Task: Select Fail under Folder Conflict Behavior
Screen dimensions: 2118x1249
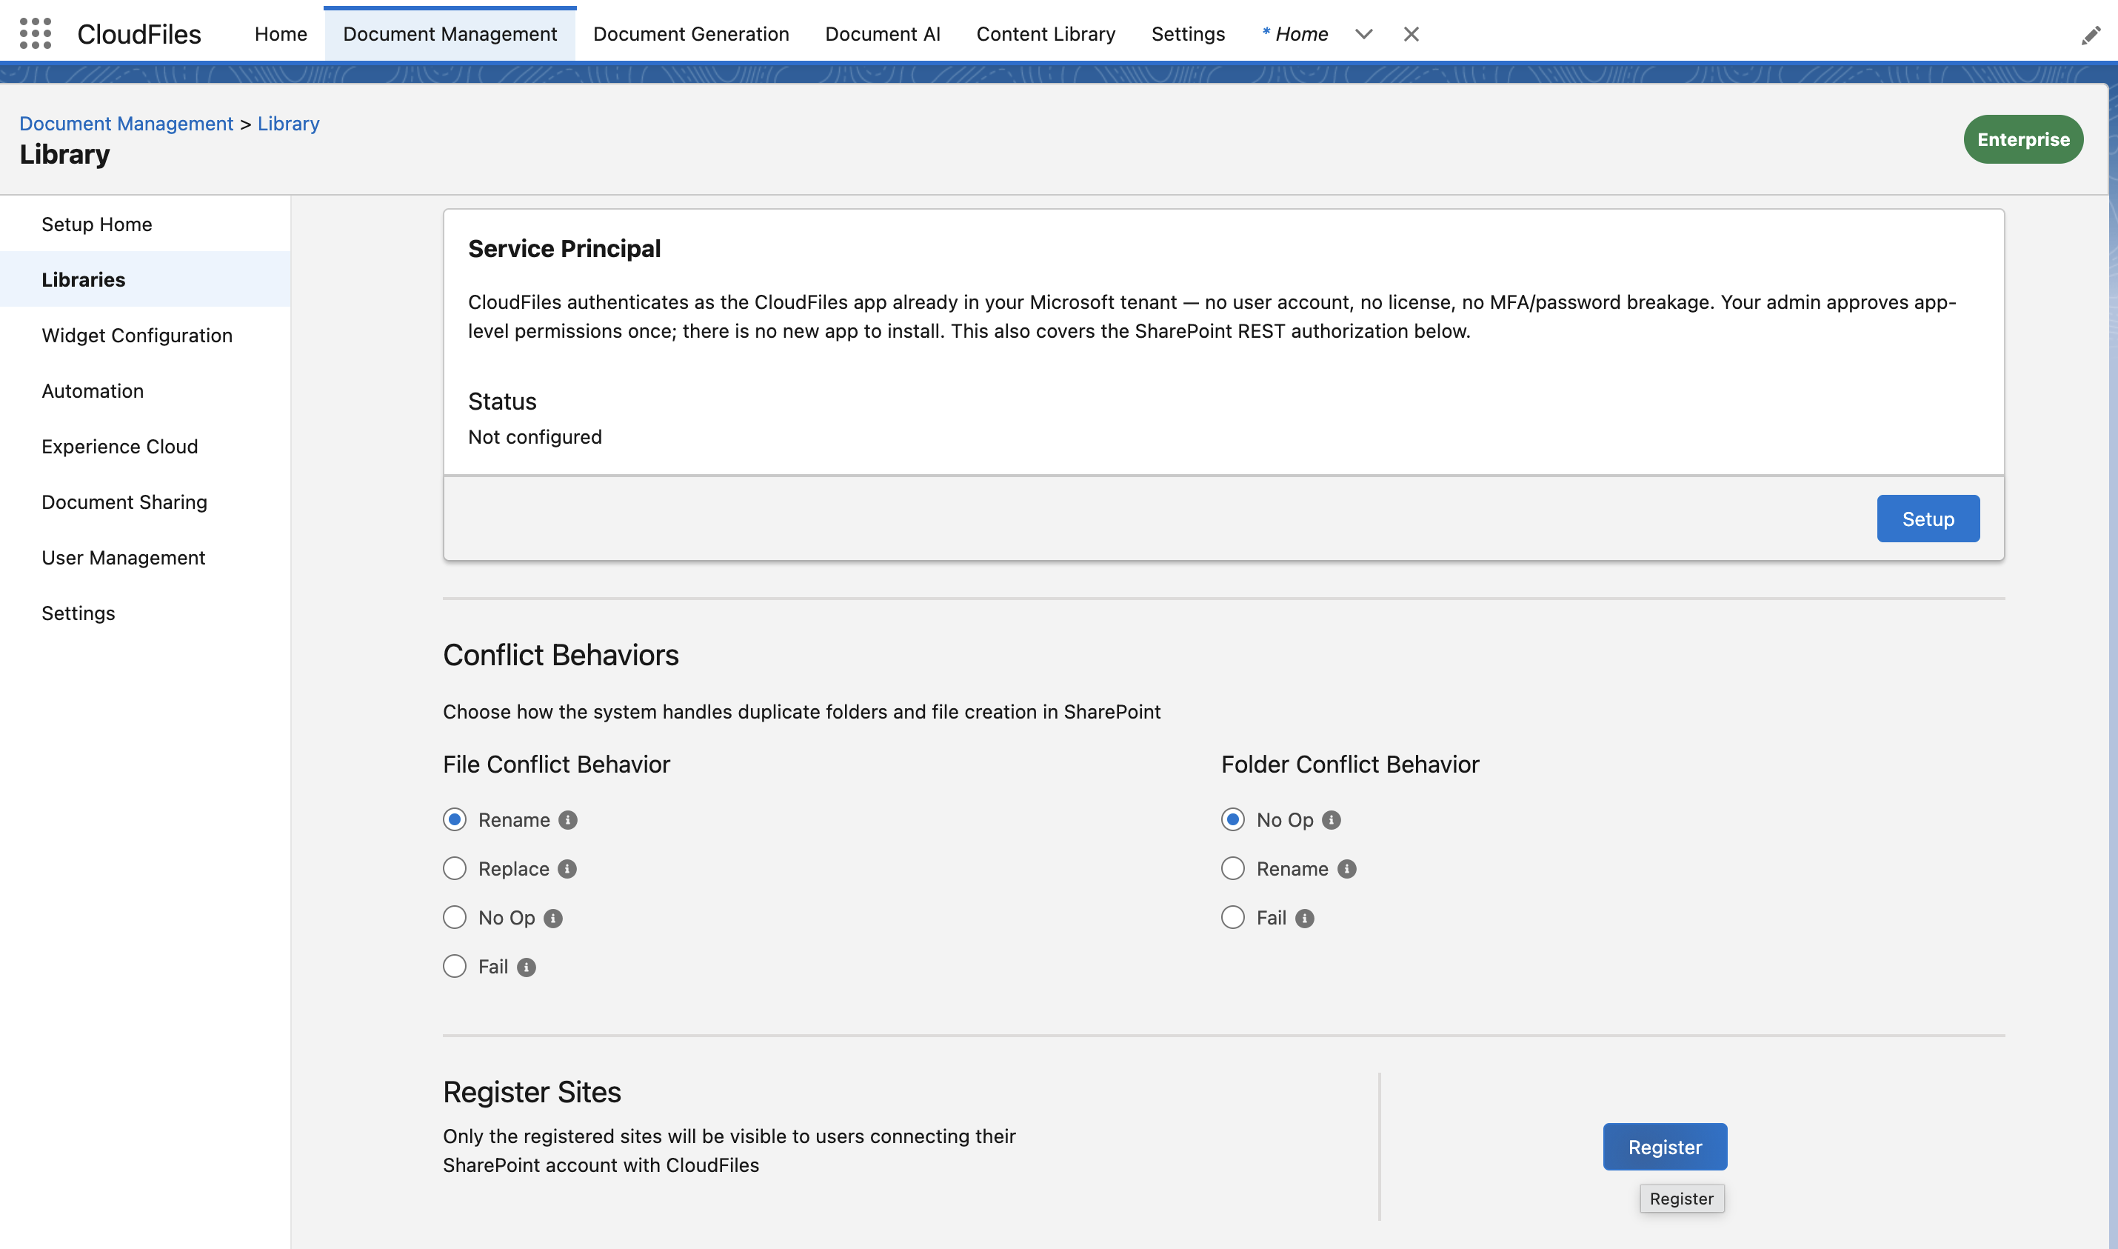Action: 1232,917
